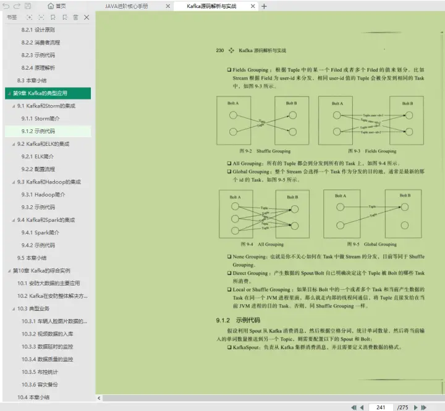Screen dimensions: 445x411
Task: Collapse 9.1 Kafka和Storm的集成 arrow
Action: pos(14,106)
